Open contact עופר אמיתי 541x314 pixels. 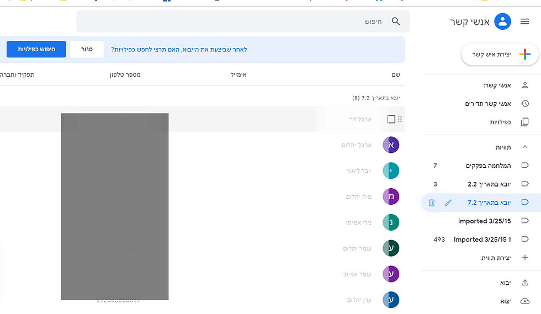click(357, 274)
